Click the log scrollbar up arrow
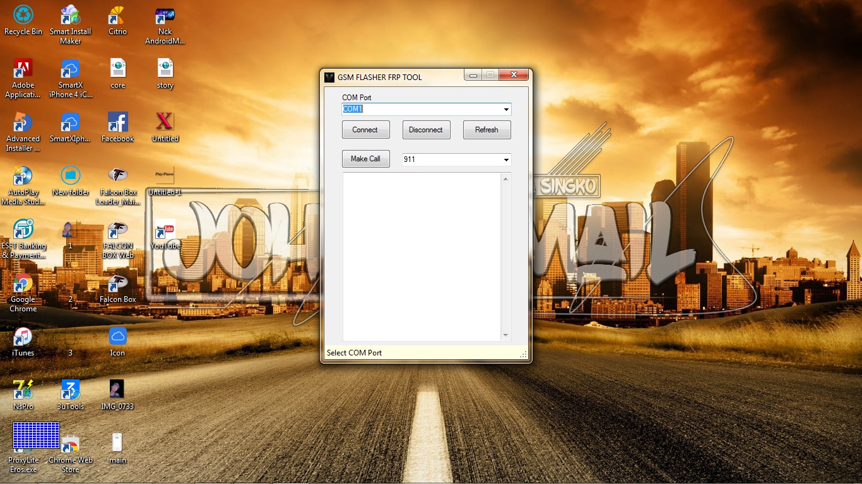The image size is (862, 484). 505,179
